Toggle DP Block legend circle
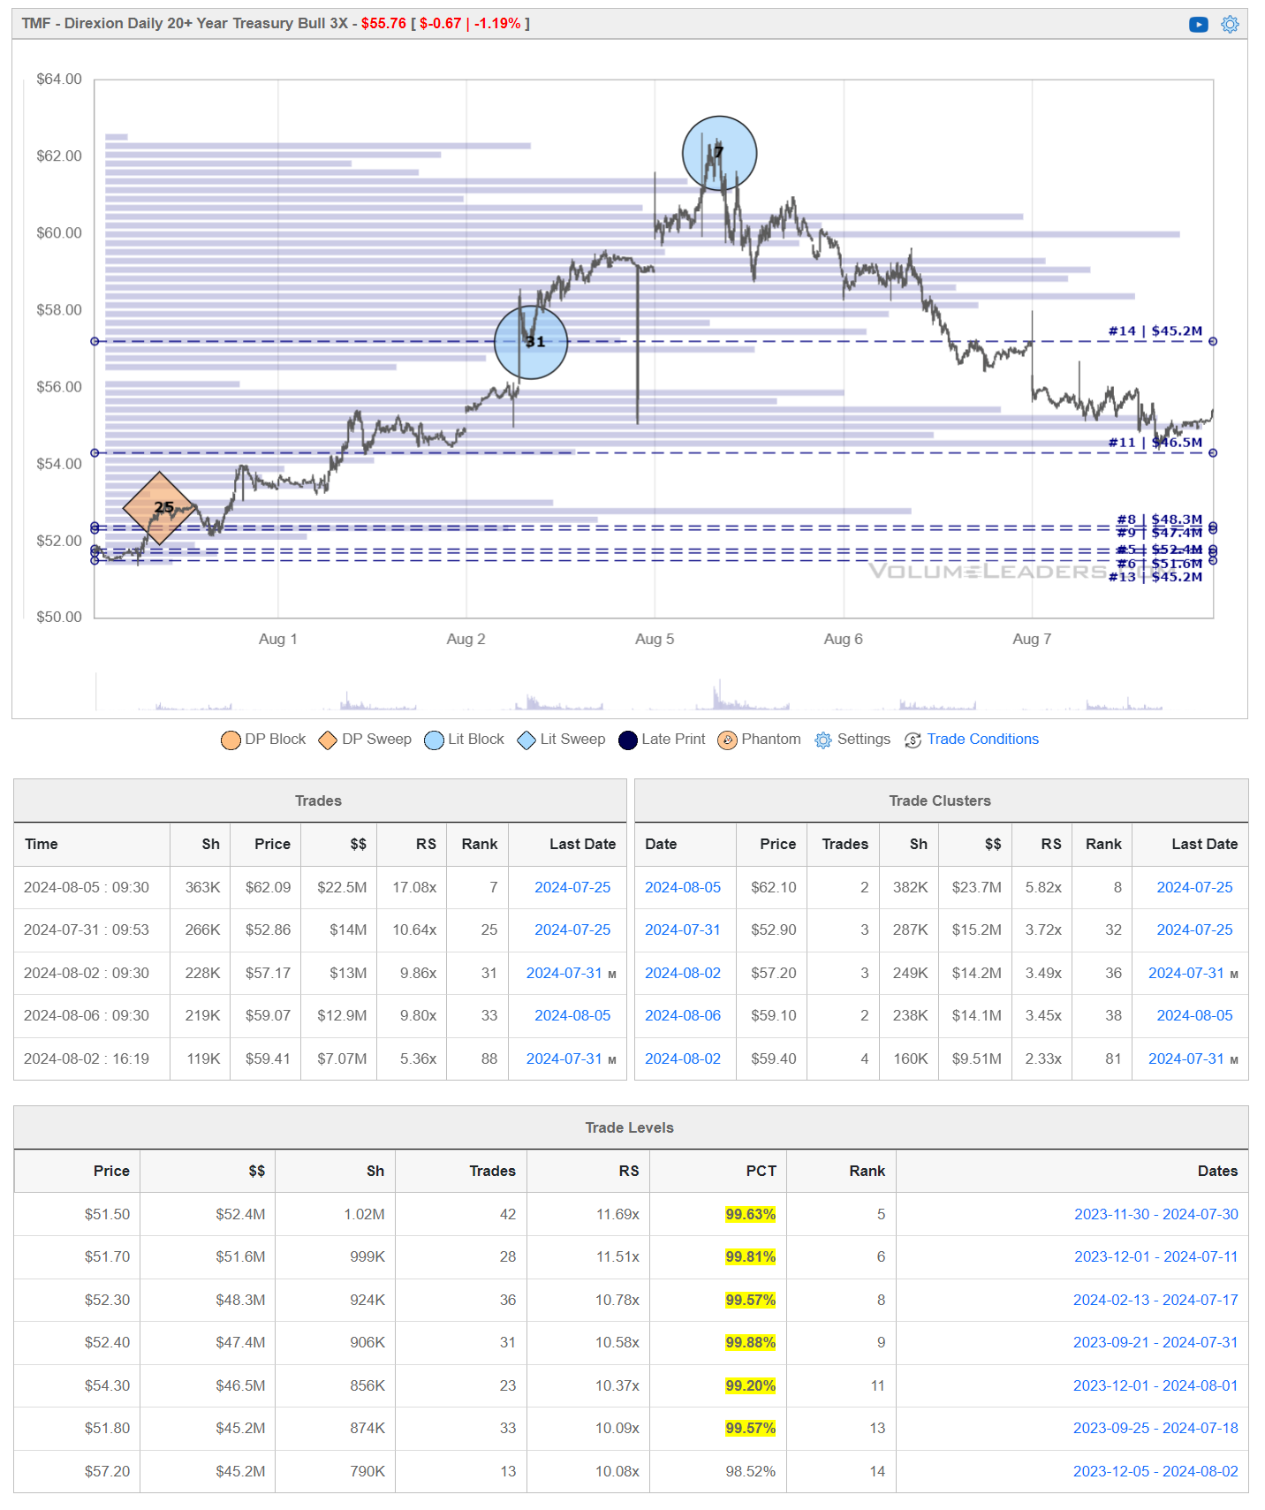The image size is (1265, 1510). tap(231, 740)
